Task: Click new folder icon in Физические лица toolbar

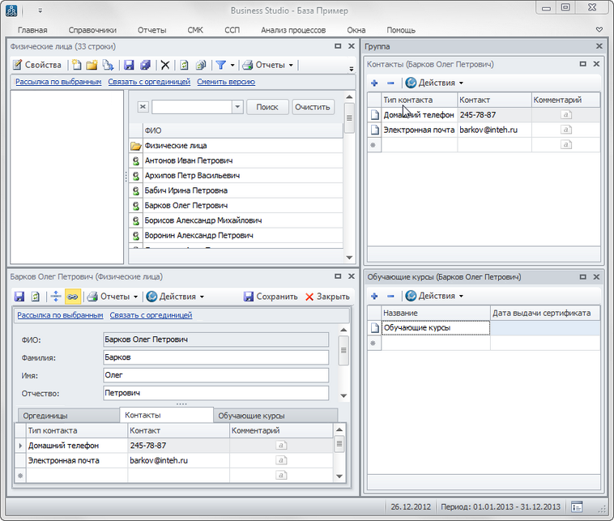Action: pyautogui.click(x=92, y=65)
